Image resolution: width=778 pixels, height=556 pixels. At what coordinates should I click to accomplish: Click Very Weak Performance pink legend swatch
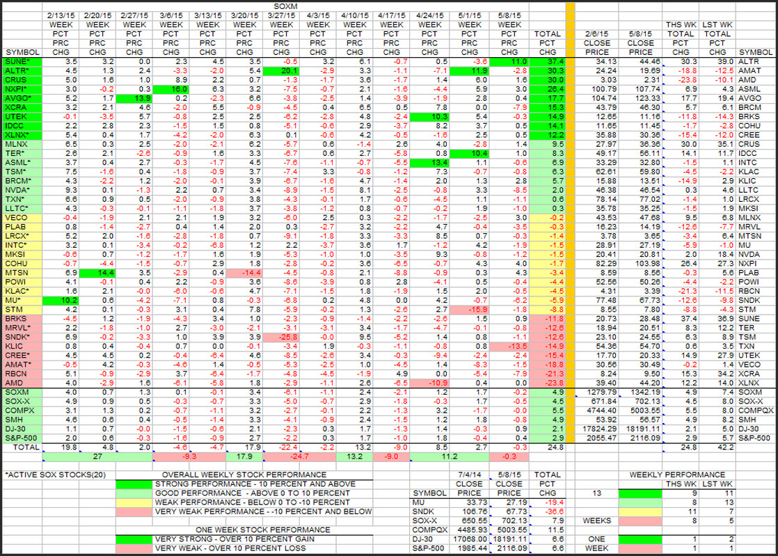(x=134, y=512)
